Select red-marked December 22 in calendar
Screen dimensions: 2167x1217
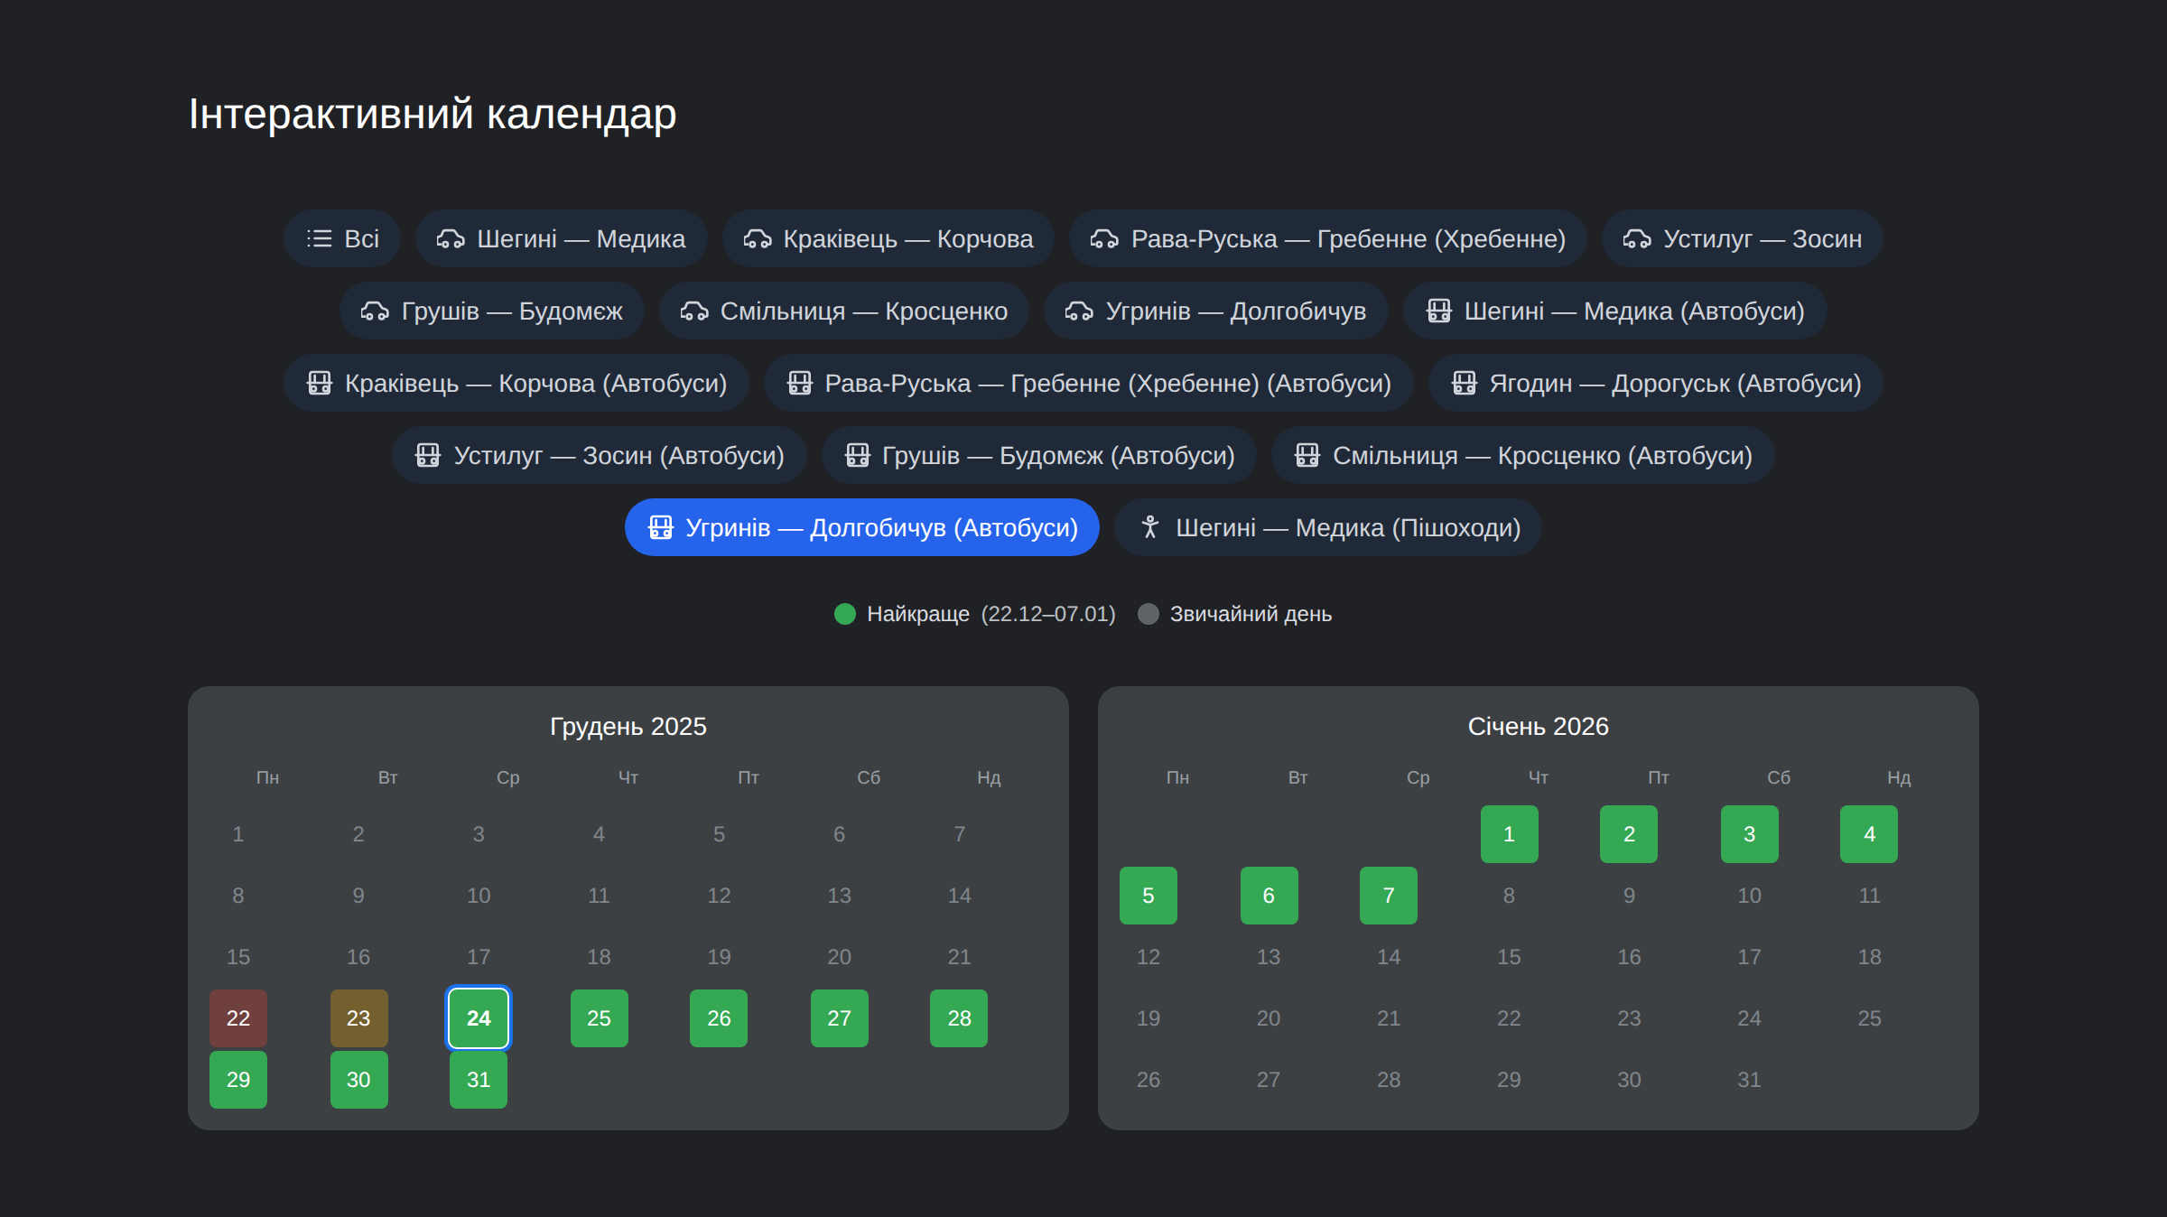238,1018
